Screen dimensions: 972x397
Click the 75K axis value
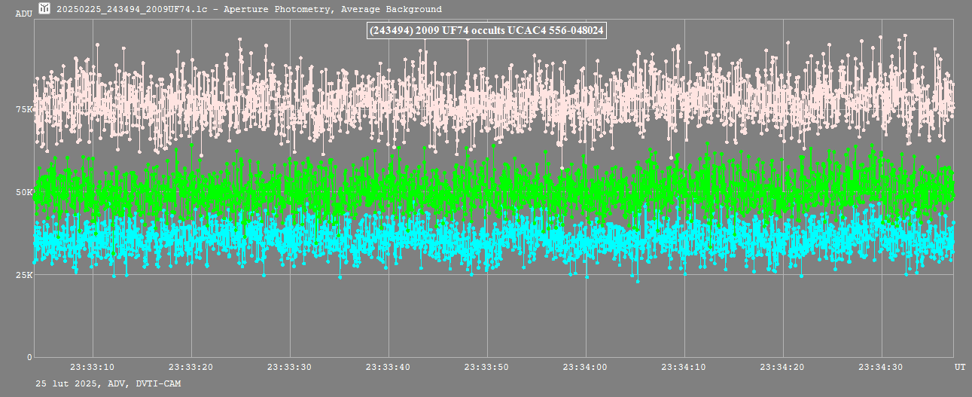tap(24, 109)
